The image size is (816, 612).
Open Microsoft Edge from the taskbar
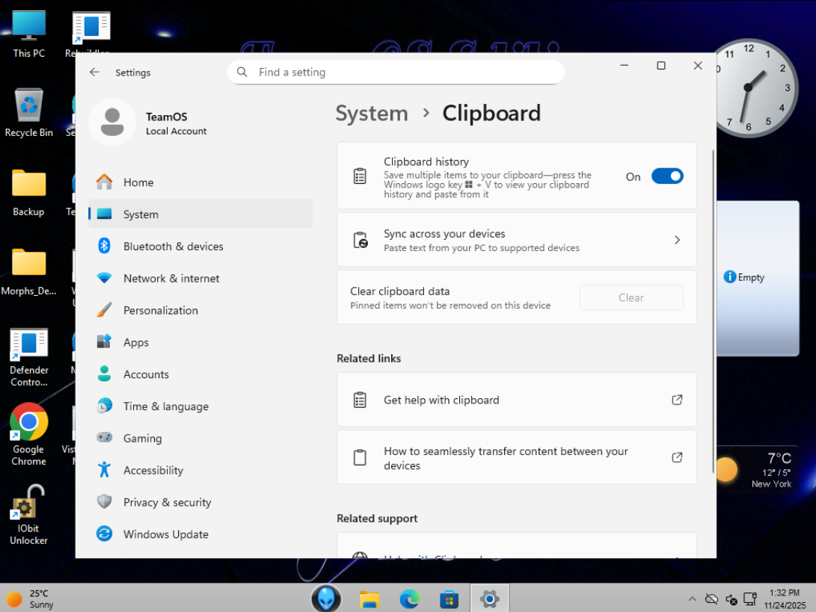click(x=409, y=599)
